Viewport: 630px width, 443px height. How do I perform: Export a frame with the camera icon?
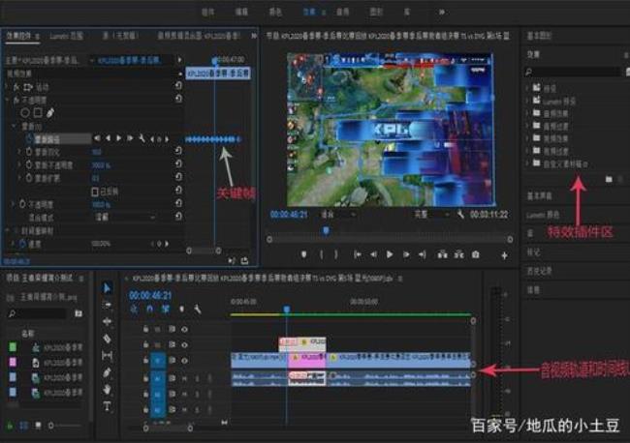(476, 254)
